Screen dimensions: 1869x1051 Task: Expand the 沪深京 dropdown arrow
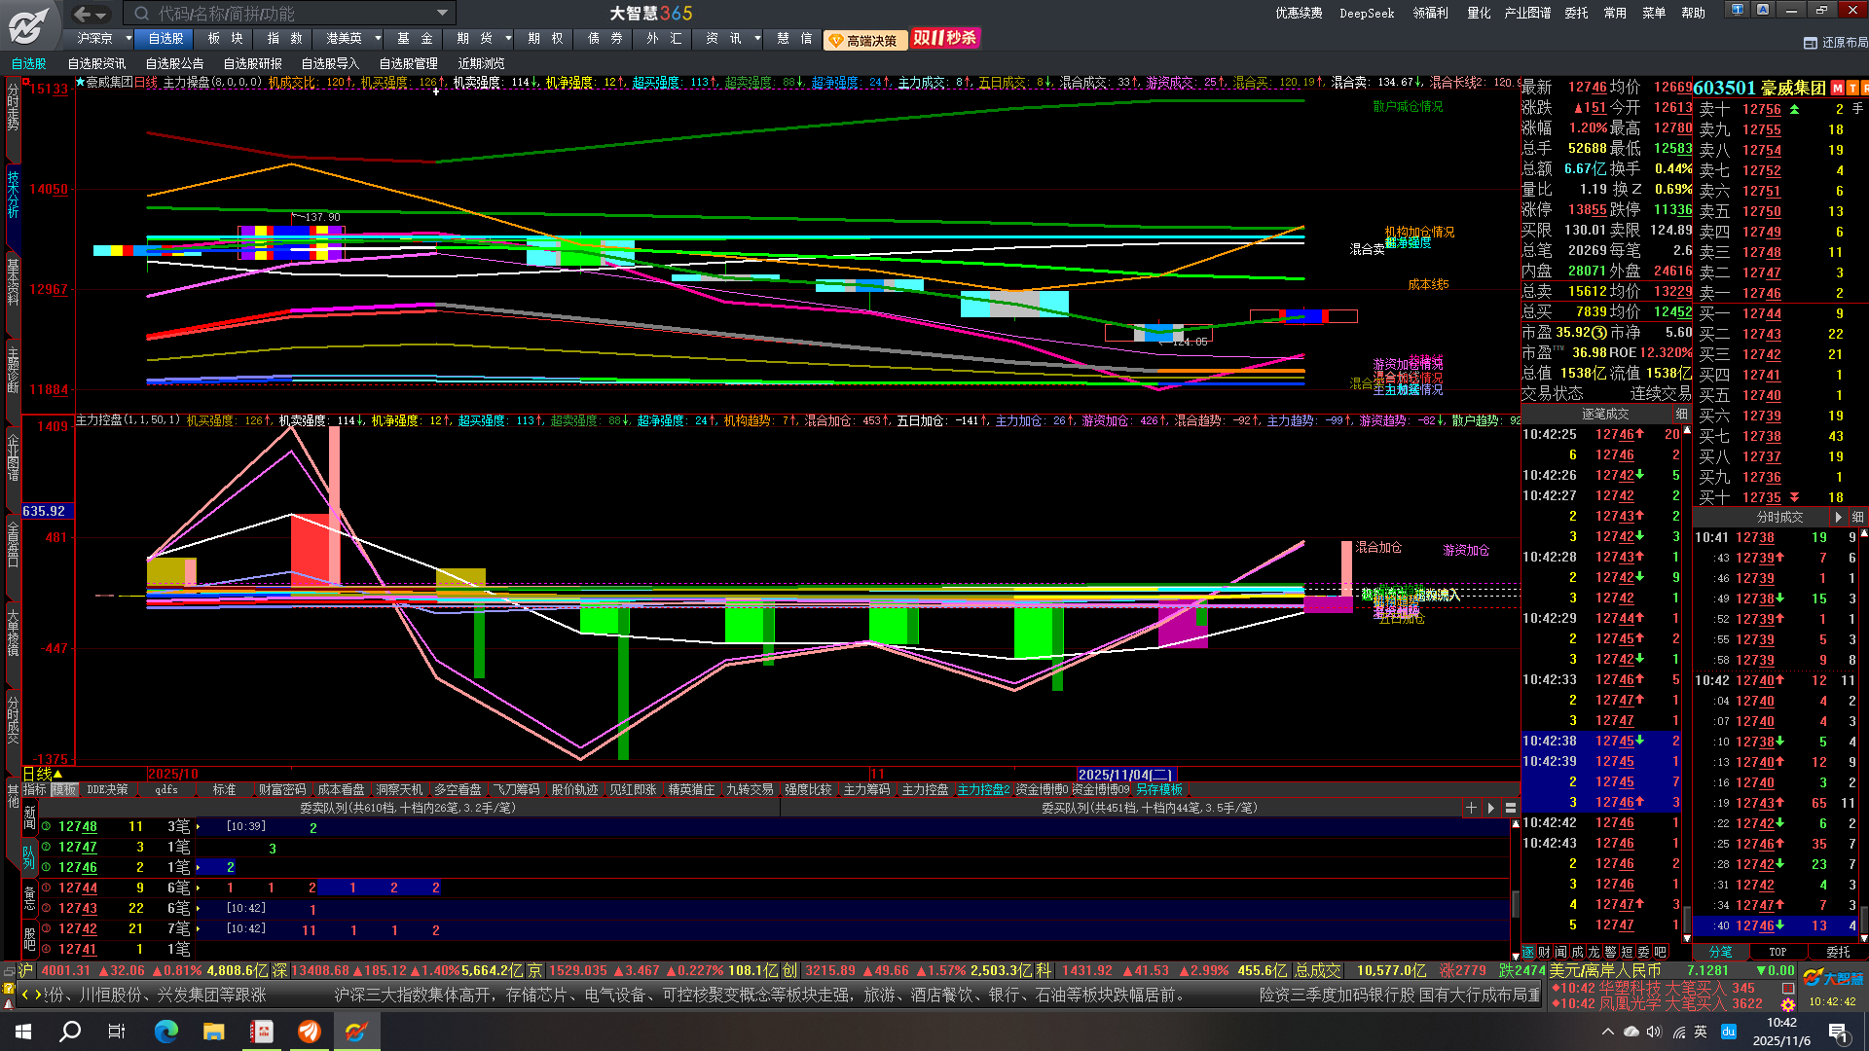(x=128, y=38)
